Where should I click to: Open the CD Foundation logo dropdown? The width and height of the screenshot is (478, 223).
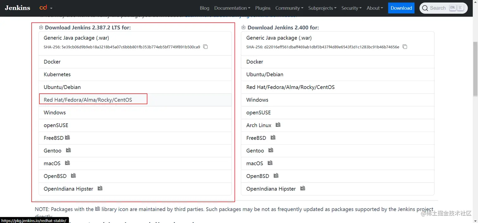click(46, 8)
